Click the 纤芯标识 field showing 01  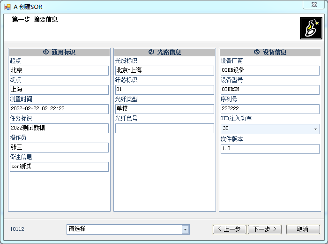point(164,90)
